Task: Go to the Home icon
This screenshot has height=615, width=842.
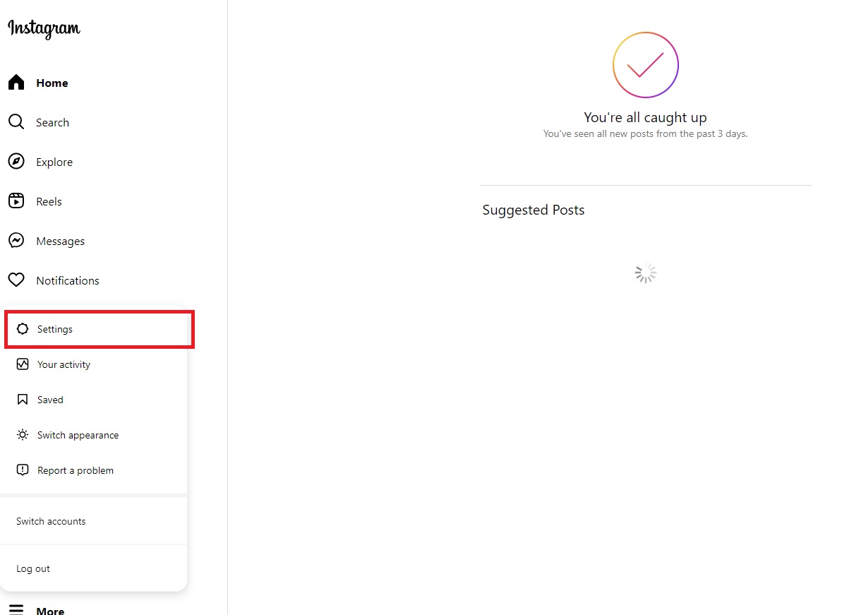Action: pos(16,82)
